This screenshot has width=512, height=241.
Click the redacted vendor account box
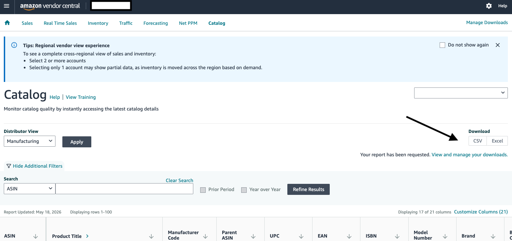pos(111,6)
